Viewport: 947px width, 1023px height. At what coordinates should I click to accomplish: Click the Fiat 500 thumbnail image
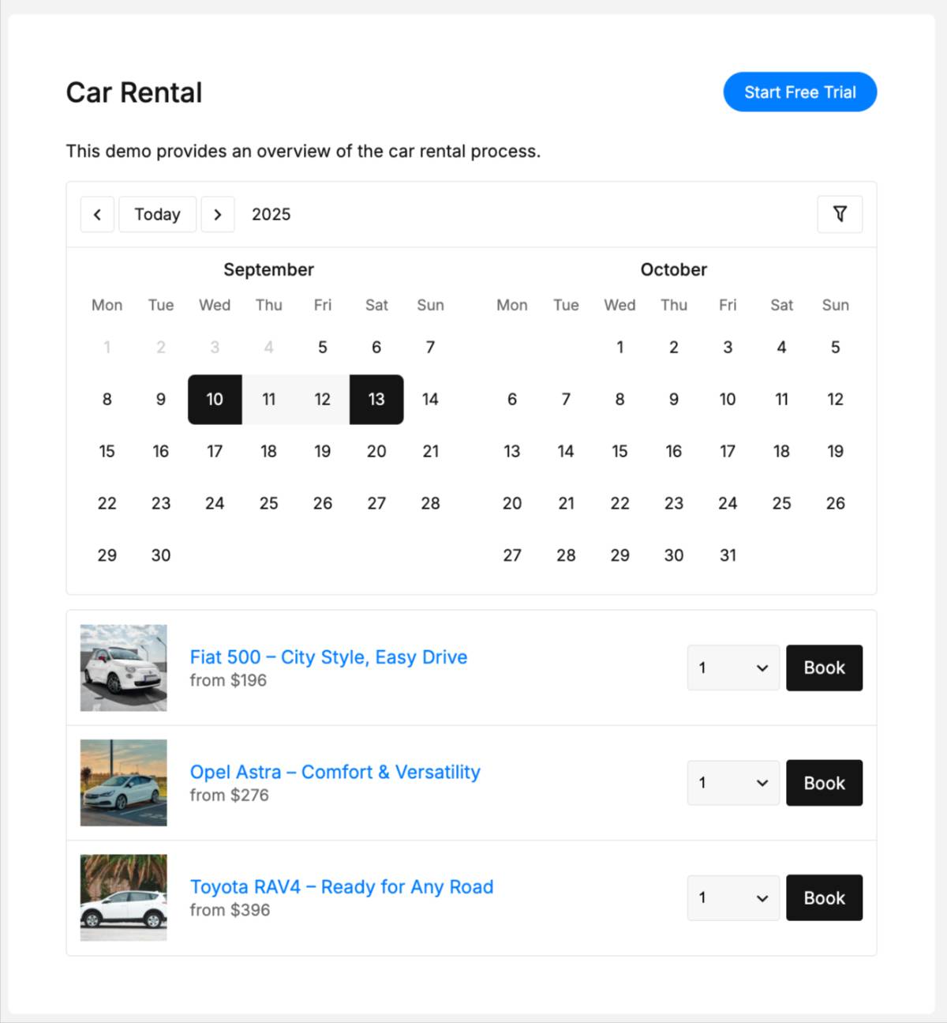[124, 668]
